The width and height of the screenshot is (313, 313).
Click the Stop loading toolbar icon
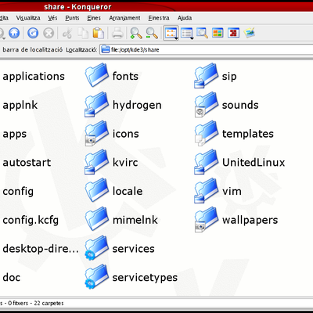click(x=49, y=33)
